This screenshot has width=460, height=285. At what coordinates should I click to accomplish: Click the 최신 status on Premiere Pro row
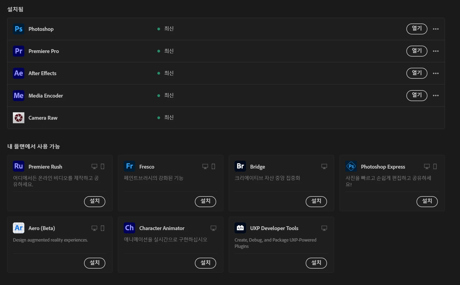tap(169, 51)
